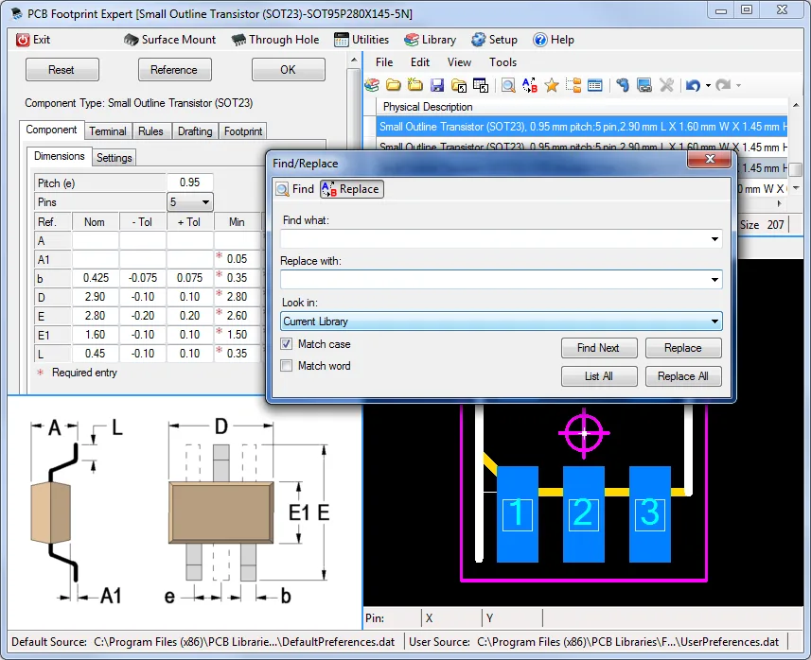Open the Utilities menu

tap(361, 40)
